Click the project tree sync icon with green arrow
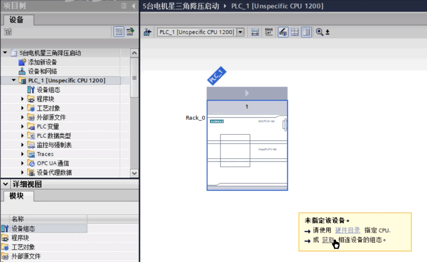427x262 pixels. (x=130, y=32)
